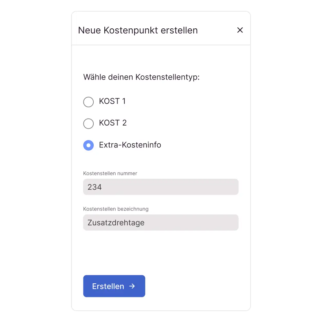Dismiss the dialog via the close icon
322x322 pixels.
point(240,30)
